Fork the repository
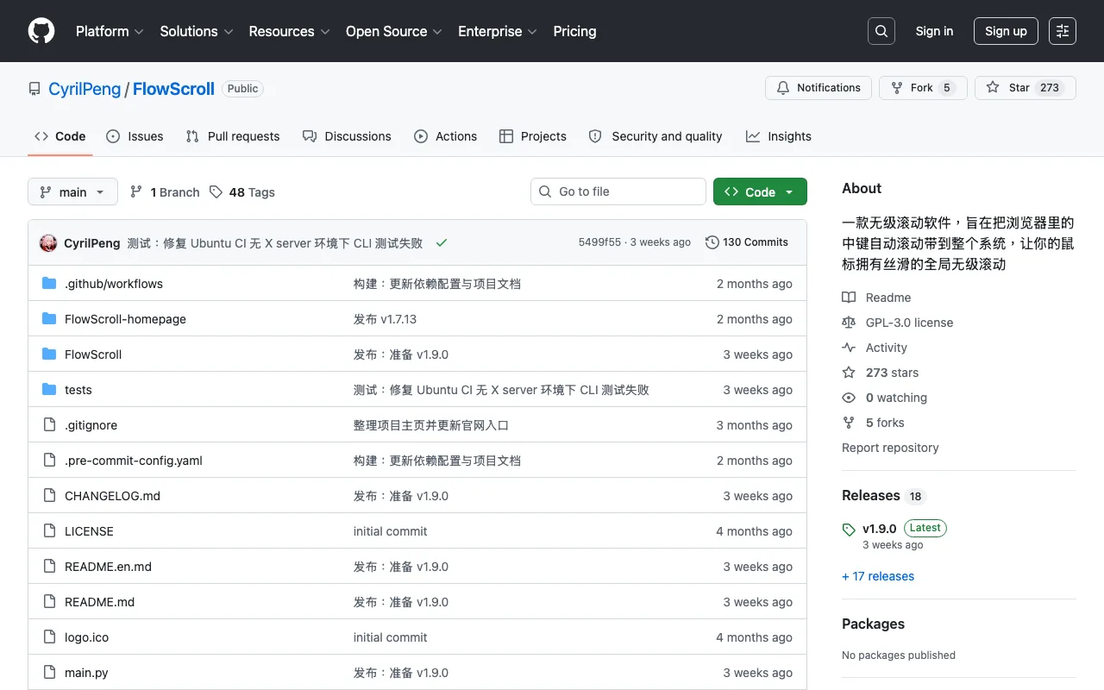The image size is (1104, 690). 921,88
